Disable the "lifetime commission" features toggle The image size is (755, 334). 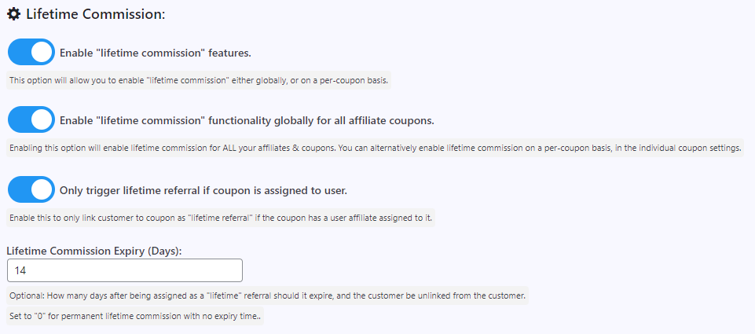31,52
